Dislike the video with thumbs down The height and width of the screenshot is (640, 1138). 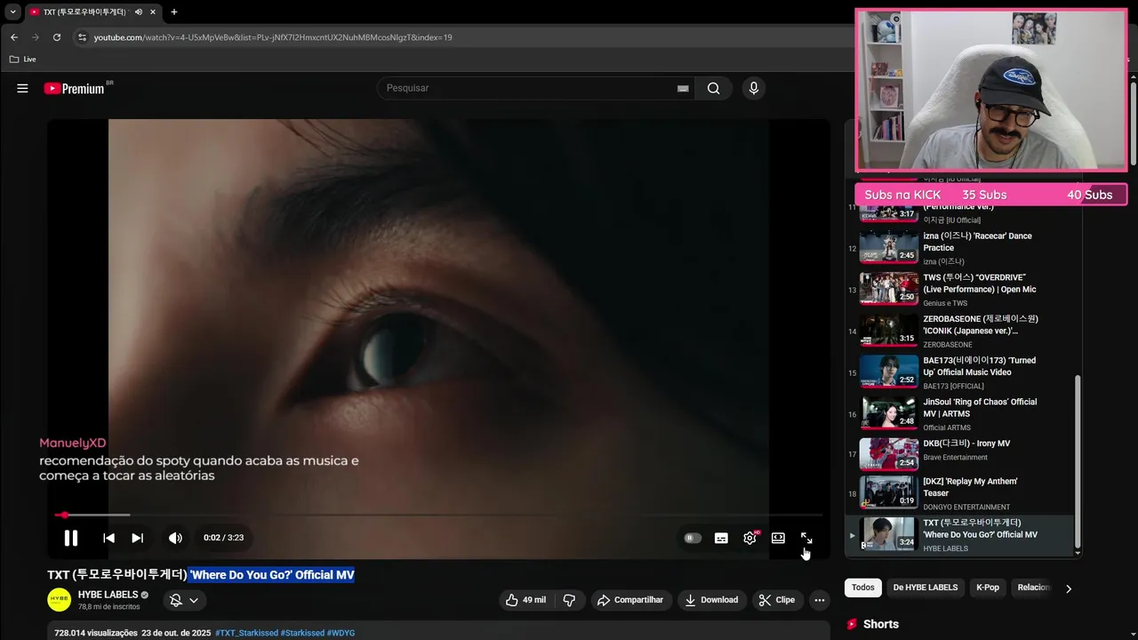(x=569, y=600)
